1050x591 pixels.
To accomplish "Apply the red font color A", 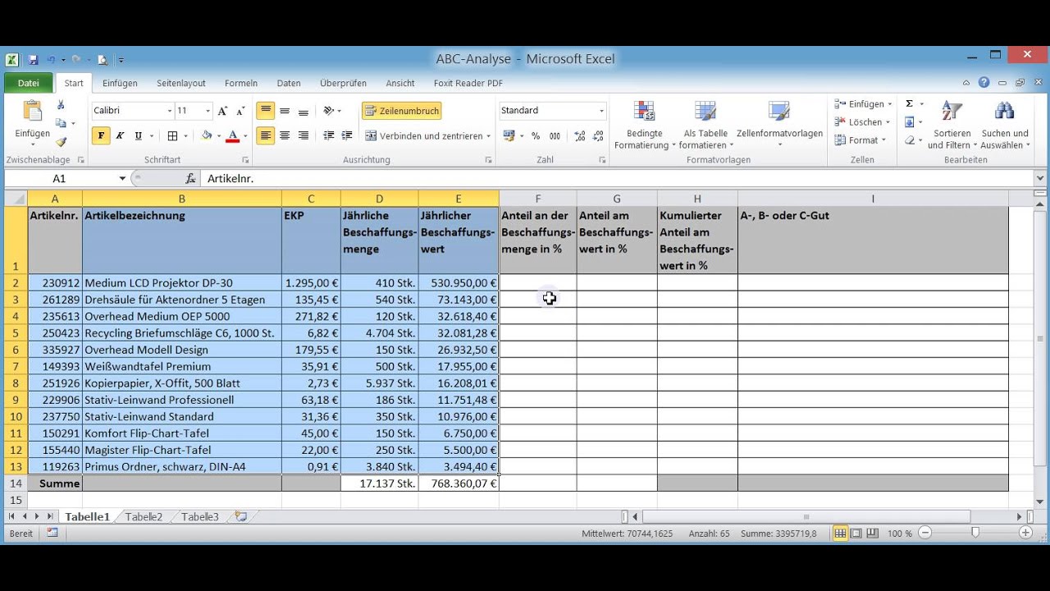I will [233, 136].
